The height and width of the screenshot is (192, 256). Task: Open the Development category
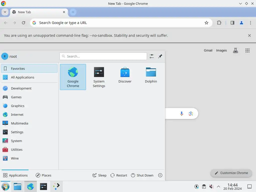[29, 88]
